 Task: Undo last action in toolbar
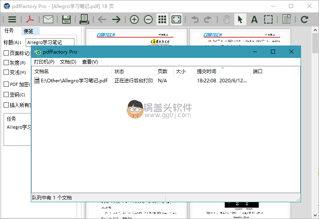click(x=195, y=20)
